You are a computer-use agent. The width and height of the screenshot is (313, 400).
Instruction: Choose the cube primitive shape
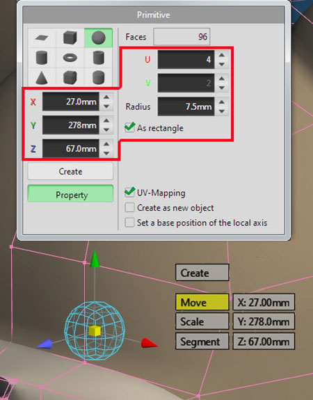(x=70, y=38)
